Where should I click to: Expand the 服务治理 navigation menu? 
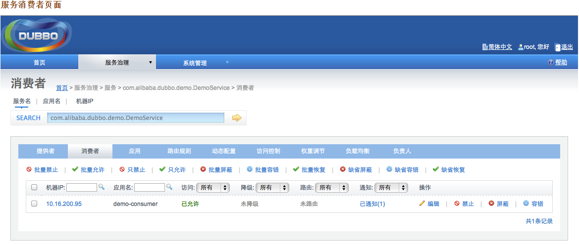117,63
